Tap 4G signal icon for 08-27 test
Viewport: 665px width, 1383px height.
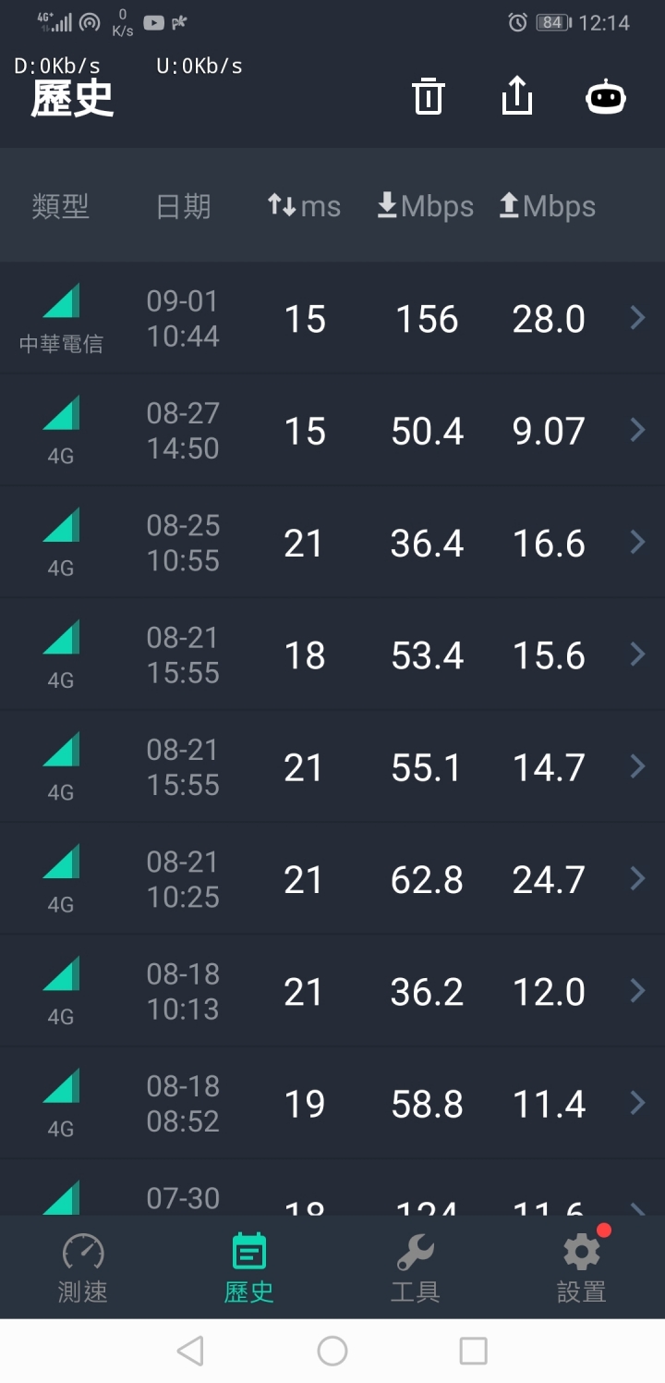point(61,413)
